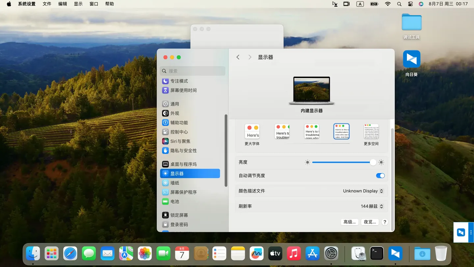Screen dimensions: 474x267
Task: Open 屏幕使用时间 settings in sidebar
Action: [x=183, y=90]
